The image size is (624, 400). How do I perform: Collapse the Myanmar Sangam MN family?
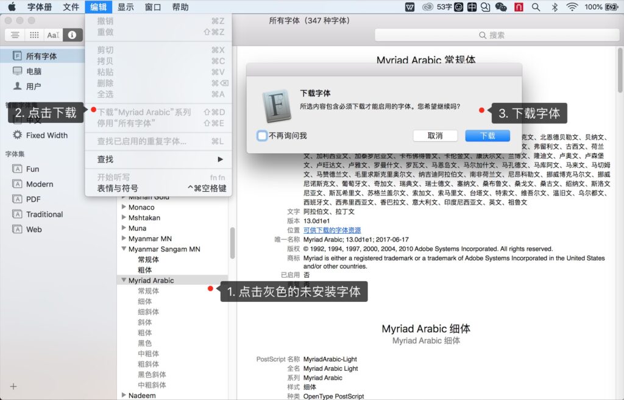124,249
